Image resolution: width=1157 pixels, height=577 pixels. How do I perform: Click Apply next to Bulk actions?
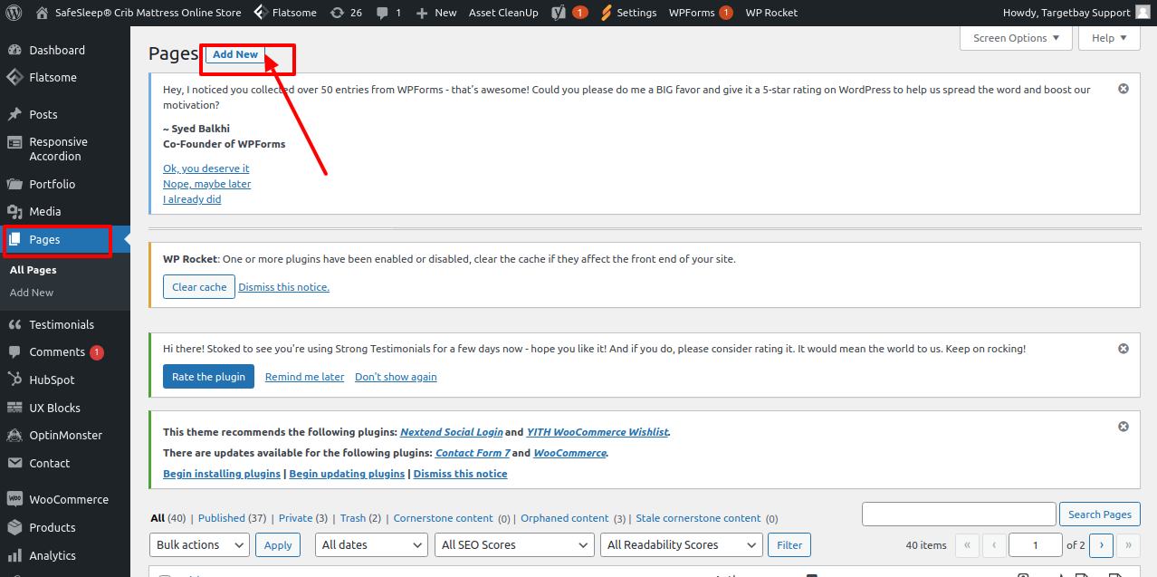pos(278,544)
